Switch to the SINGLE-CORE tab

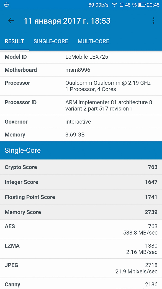51,41
